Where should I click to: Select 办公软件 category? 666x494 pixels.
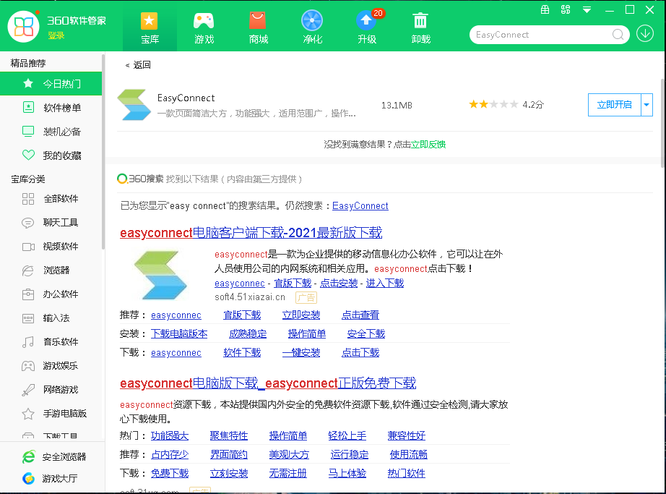[x=51, y=294]
